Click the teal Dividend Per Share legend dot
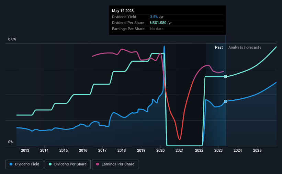 point(50,164)
